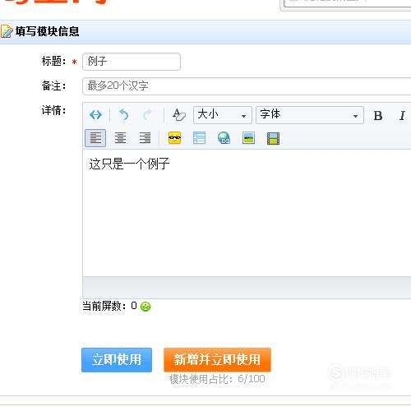Viewport: 411px width, 411px height.
Task: Apply bold with the B icon
Action: [378, 116]
